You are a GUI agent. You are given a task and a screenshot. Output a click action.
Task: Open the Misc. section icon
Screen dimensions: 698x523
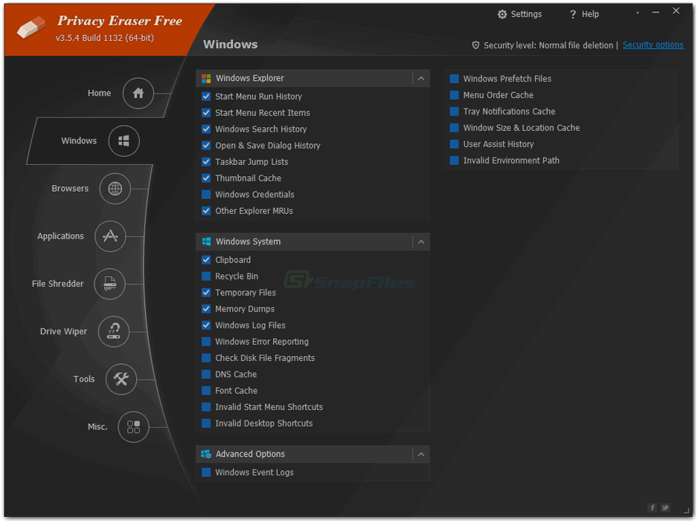click(133, 426)
